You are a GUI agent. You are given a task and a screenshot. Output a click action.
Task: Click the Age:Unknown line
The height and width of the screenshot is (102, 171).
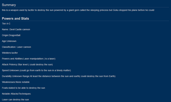[9, 41]
